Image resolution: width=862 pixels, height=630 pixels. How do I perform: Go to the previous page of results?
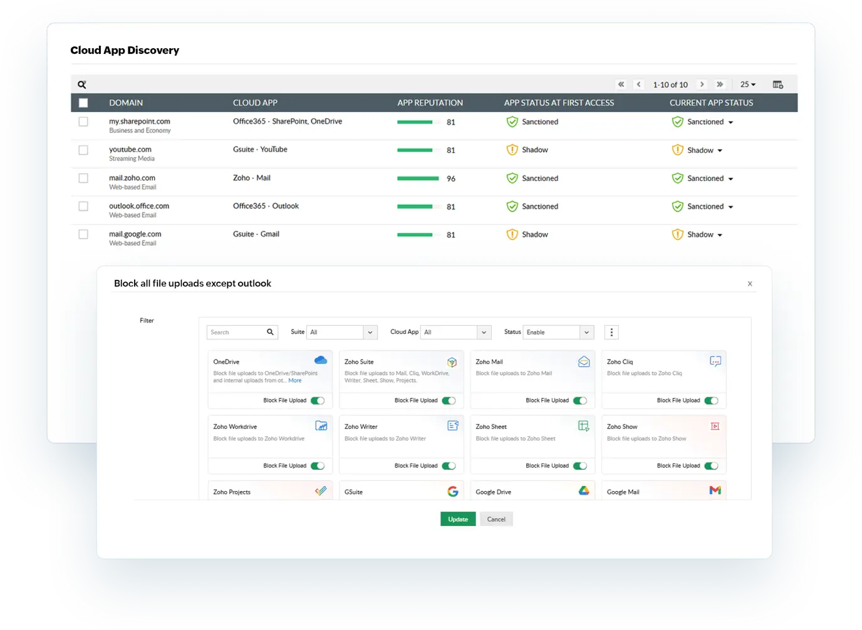coord(638,85)
